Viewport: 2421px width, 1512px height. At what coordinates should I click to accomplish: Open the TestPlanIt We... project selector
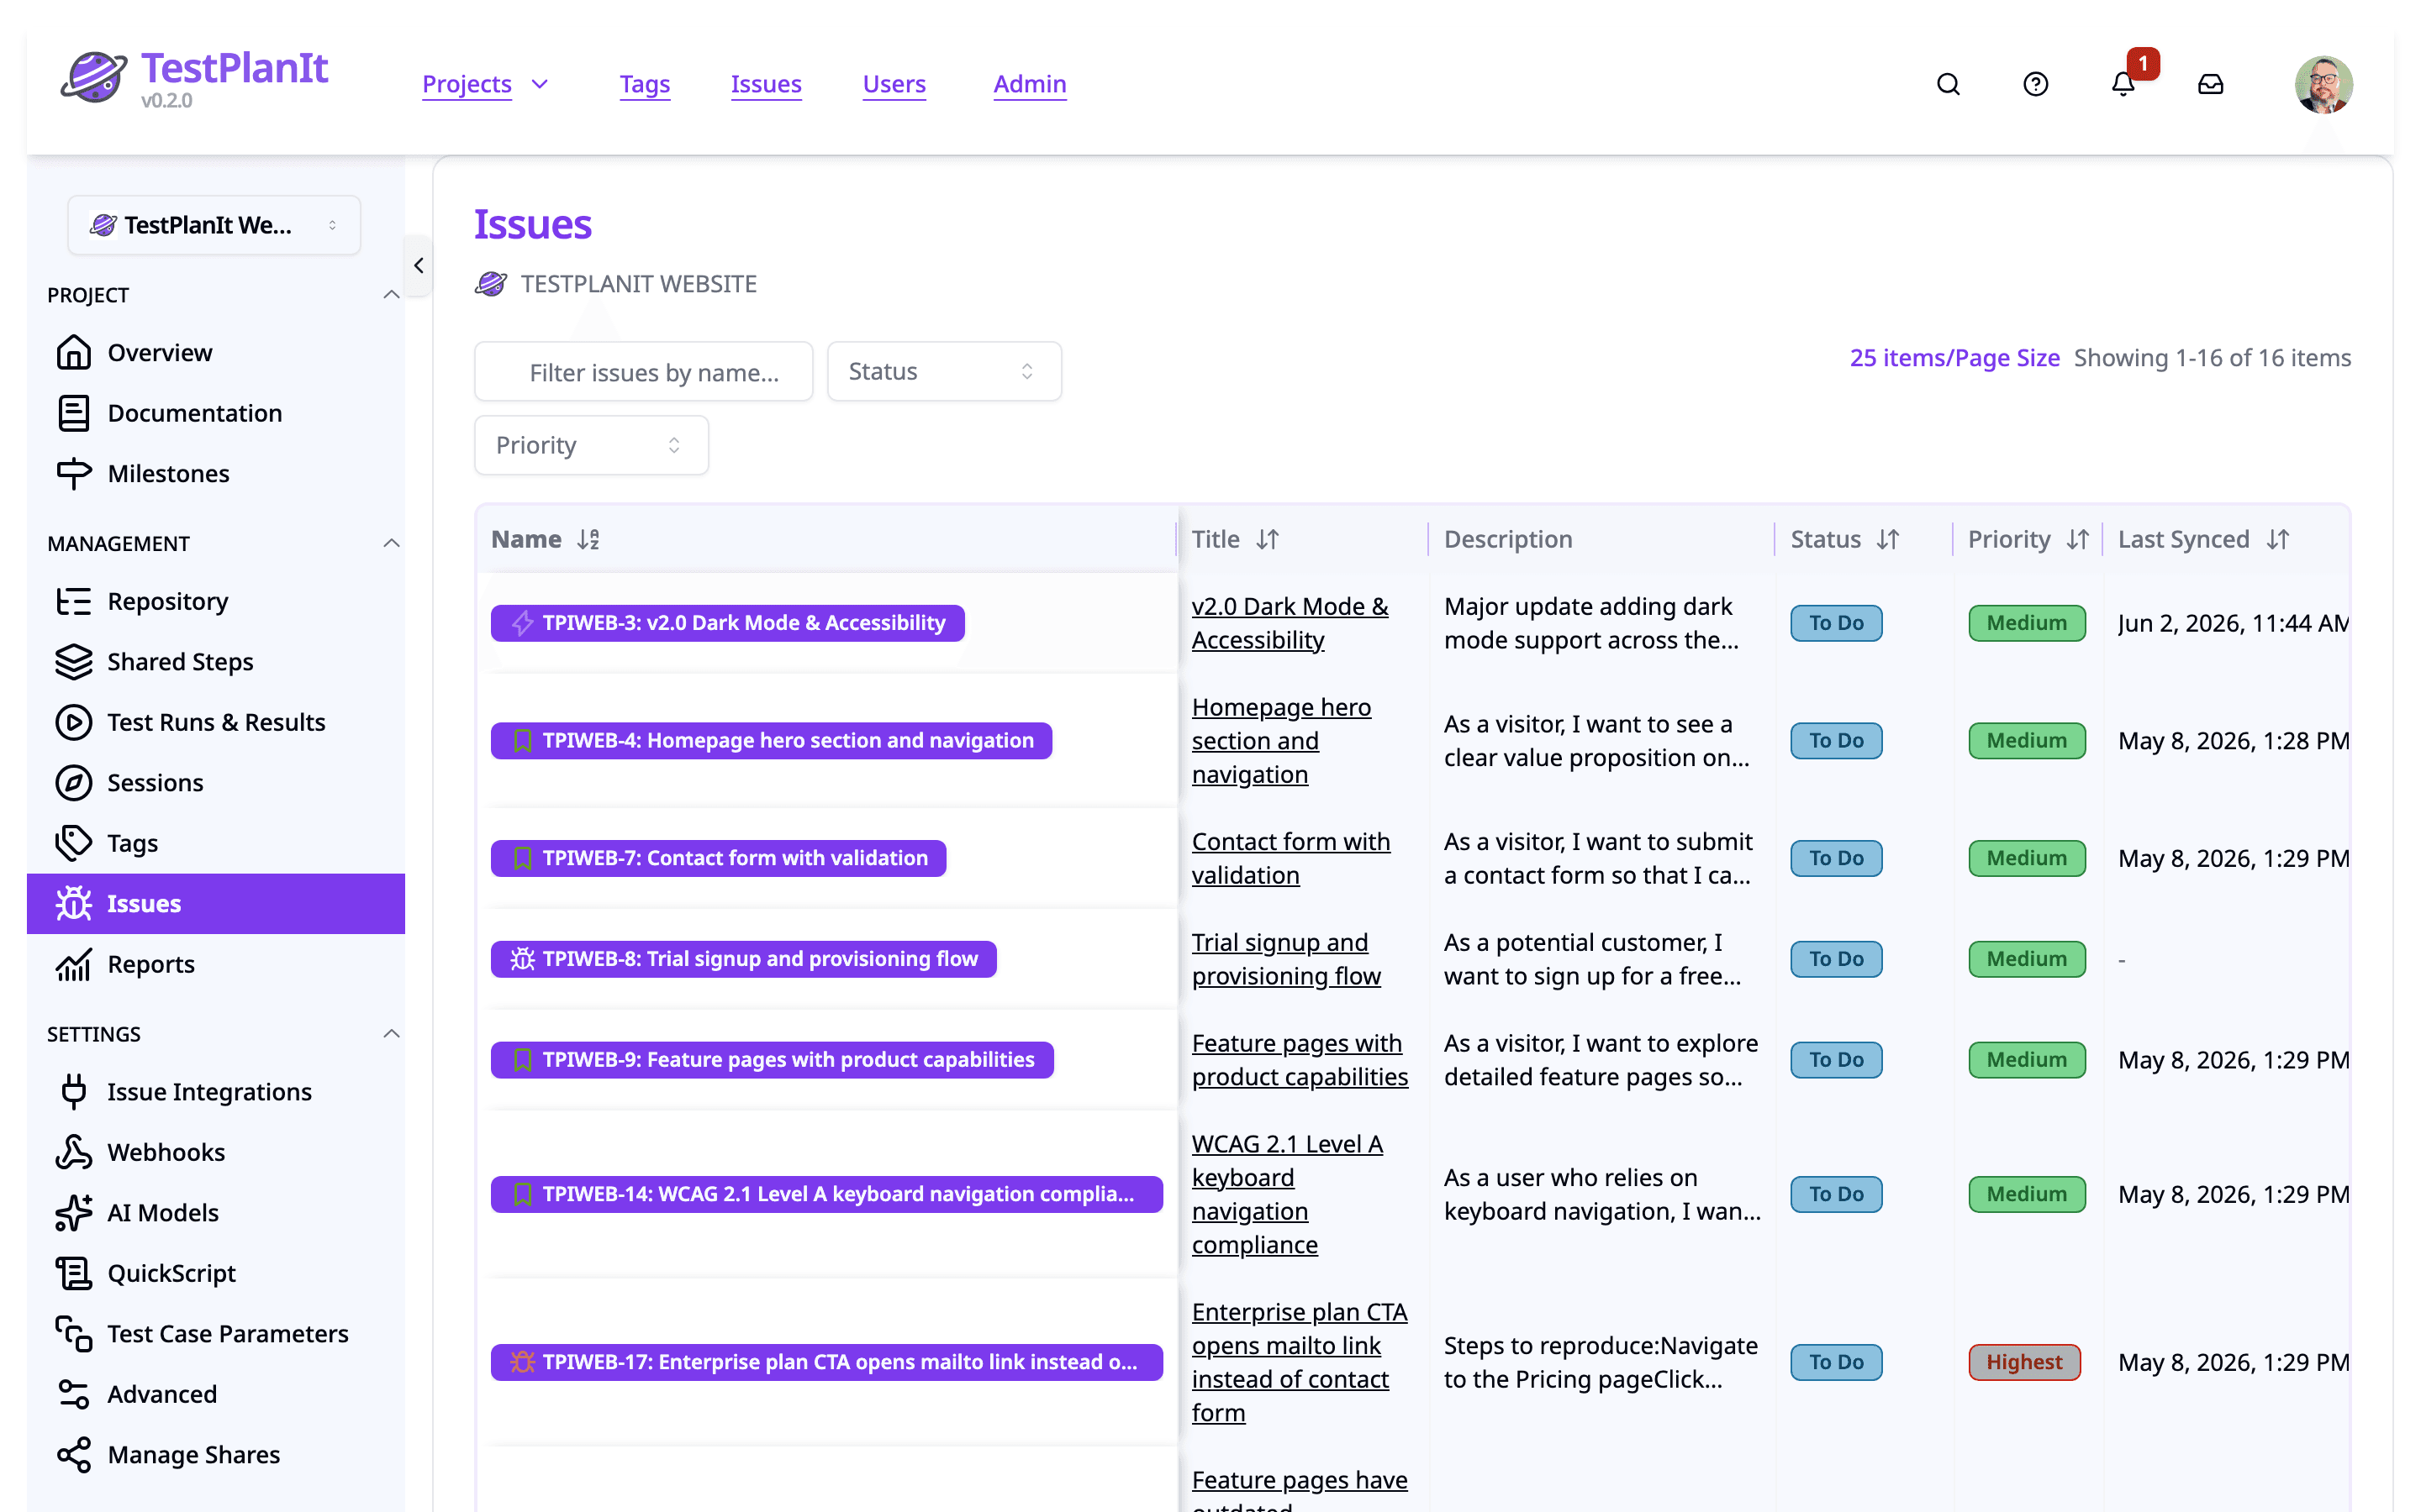point(214,225)
